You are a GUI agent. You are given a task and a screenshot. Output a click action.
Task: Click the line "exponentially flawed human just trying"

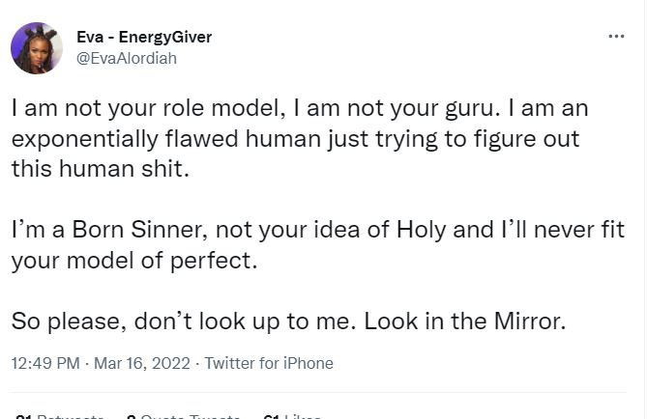295,139
